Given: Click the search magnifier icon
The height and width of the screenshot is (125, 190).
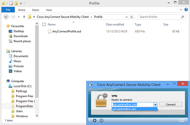Looking at the screenshot, I should point(182,17).
